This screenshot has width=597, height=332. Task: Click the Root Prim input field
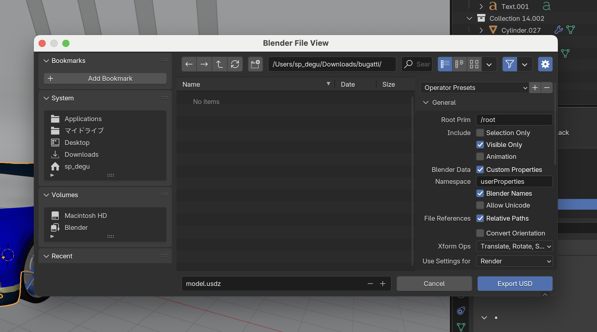[514, 120]
